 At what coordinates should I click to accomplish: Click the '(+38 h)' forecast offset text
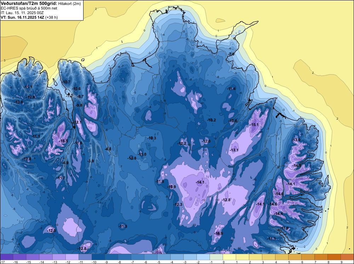(x=51, y=17)
